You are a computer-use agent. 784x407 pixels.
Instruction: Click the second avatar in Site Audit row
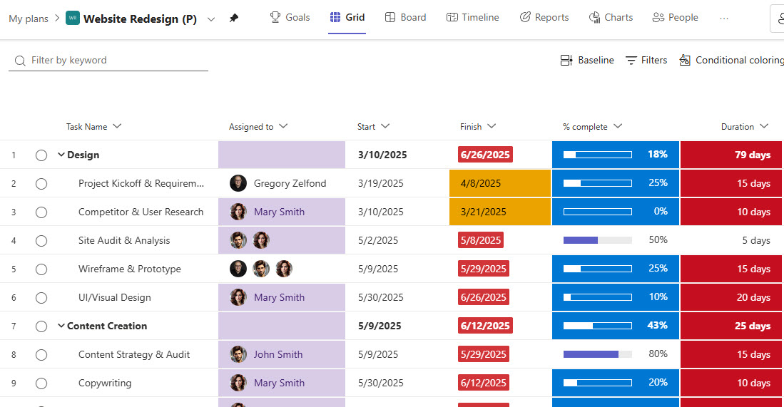[x=261, y=240]
